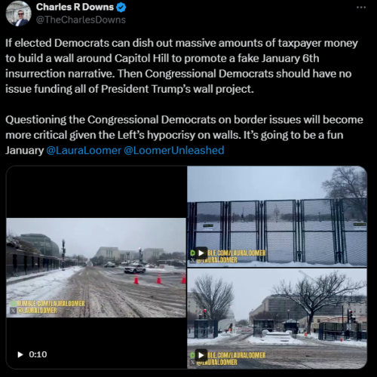Play the top-right fence video

click(201, 253)
